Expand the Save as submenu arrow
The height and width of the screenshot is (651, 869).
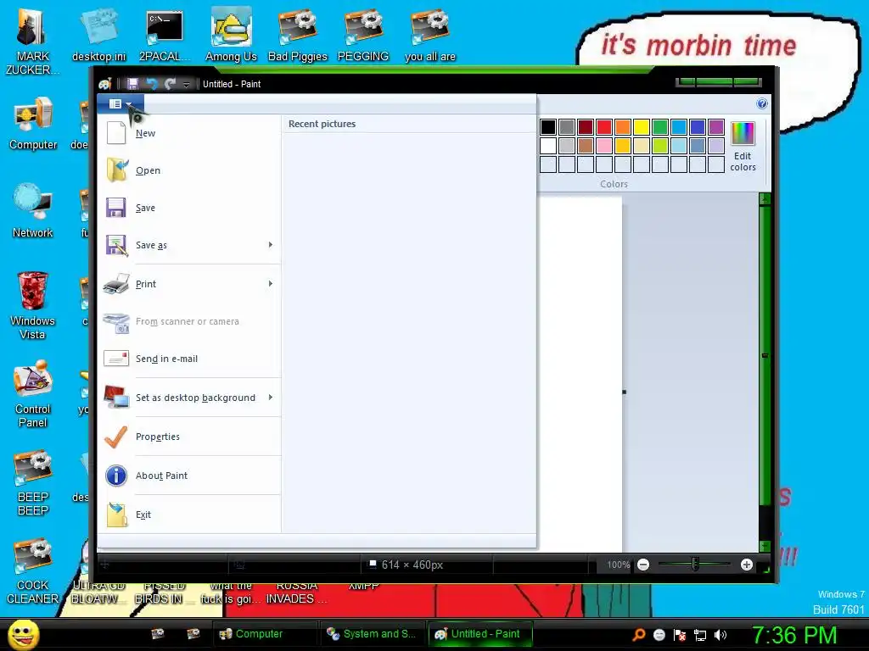[271, 245]
